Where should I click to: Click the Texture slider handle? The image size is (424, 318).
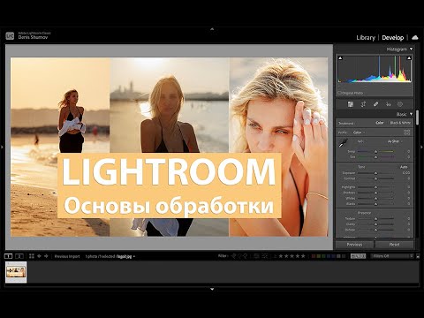375,219
